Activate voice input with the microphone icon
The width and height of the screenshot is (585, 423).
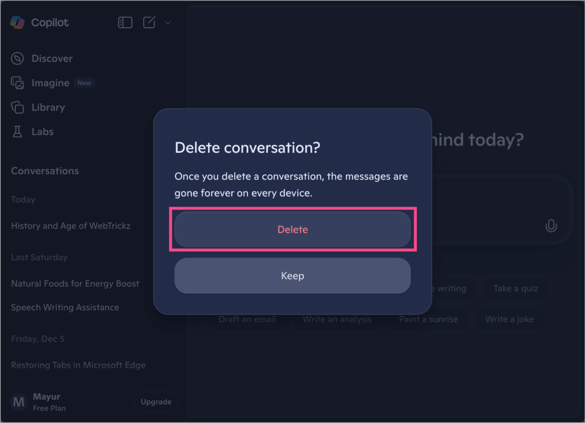pos(551,226)
